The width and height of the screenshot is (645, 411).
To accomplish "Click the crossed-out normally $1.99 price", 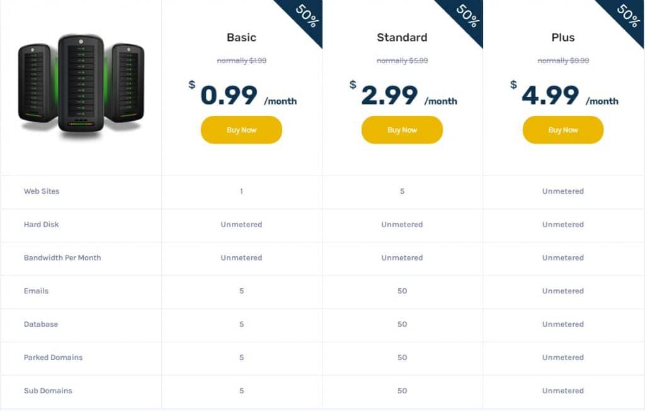I will 241,60.
